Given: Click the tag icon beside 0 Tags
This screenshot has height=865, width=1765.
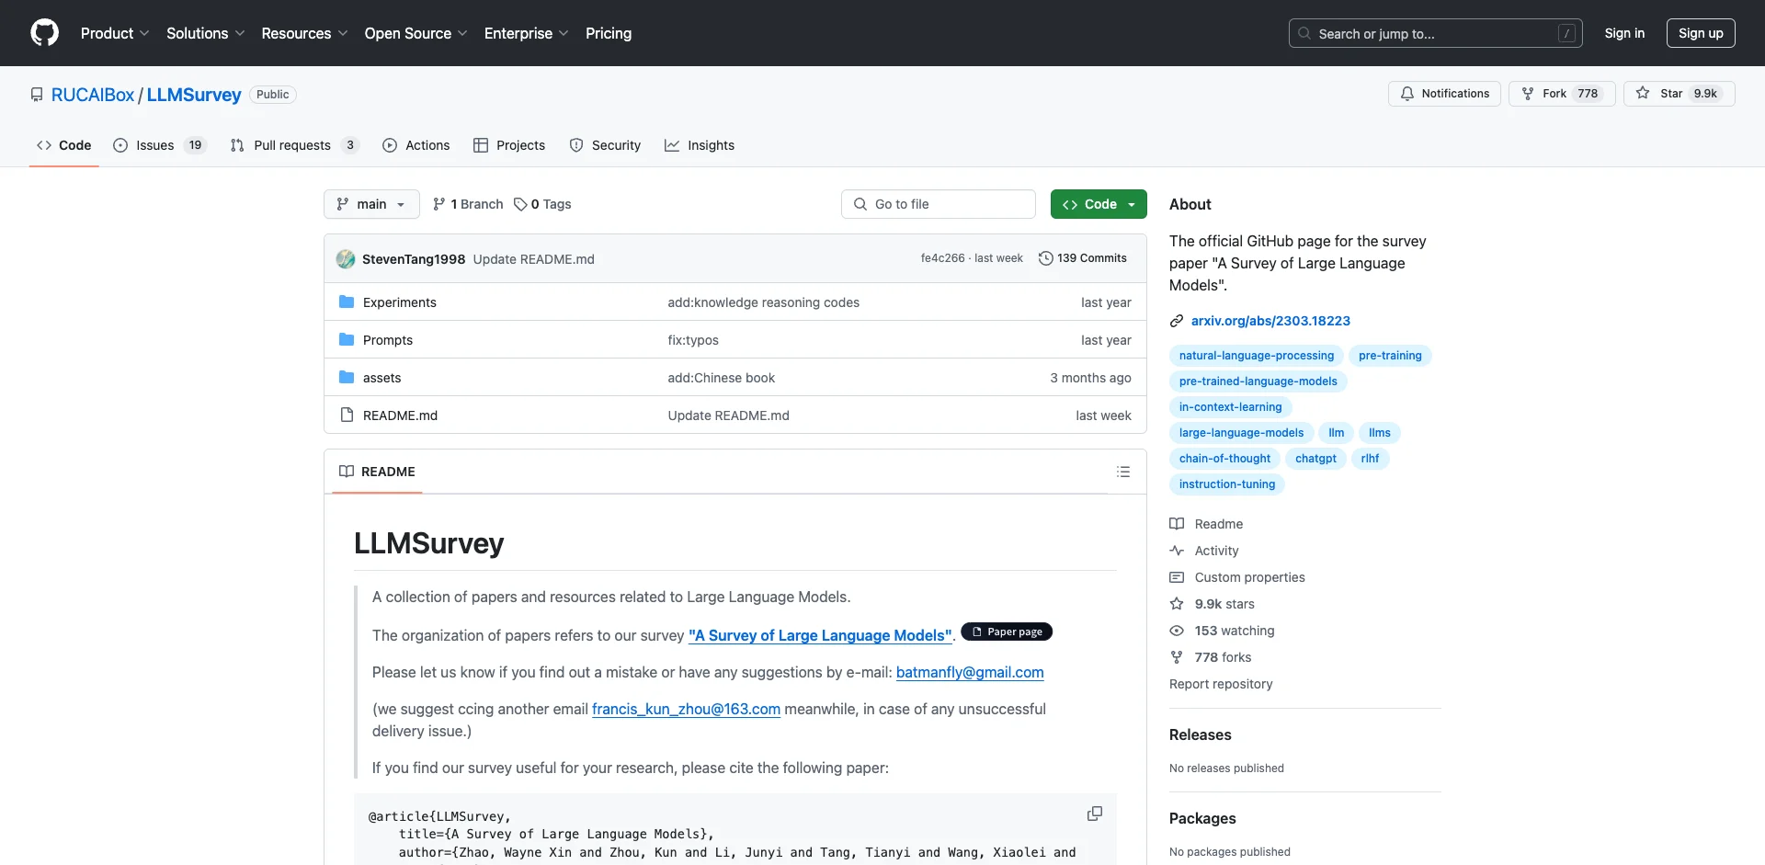Looking at the screenshot, I should (x=520, y=204).
